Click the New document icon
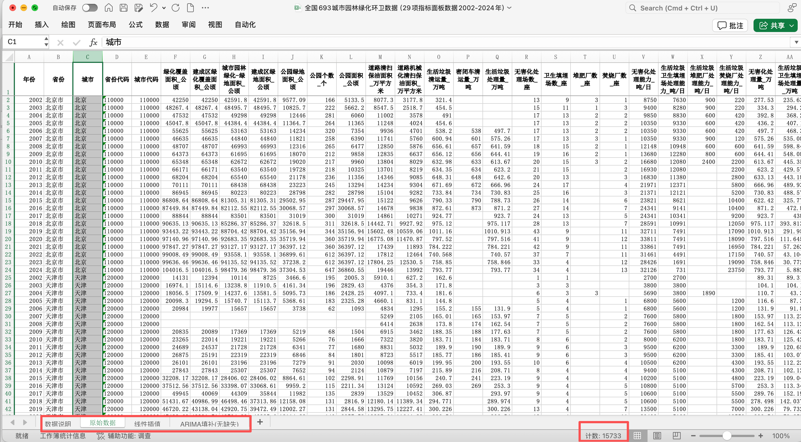The image size is (801, 442). (x=190, y=8)
